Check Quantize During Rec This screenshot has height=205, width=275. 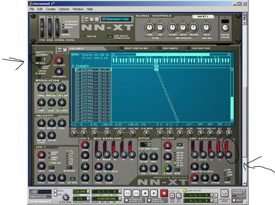pos(149,200)
